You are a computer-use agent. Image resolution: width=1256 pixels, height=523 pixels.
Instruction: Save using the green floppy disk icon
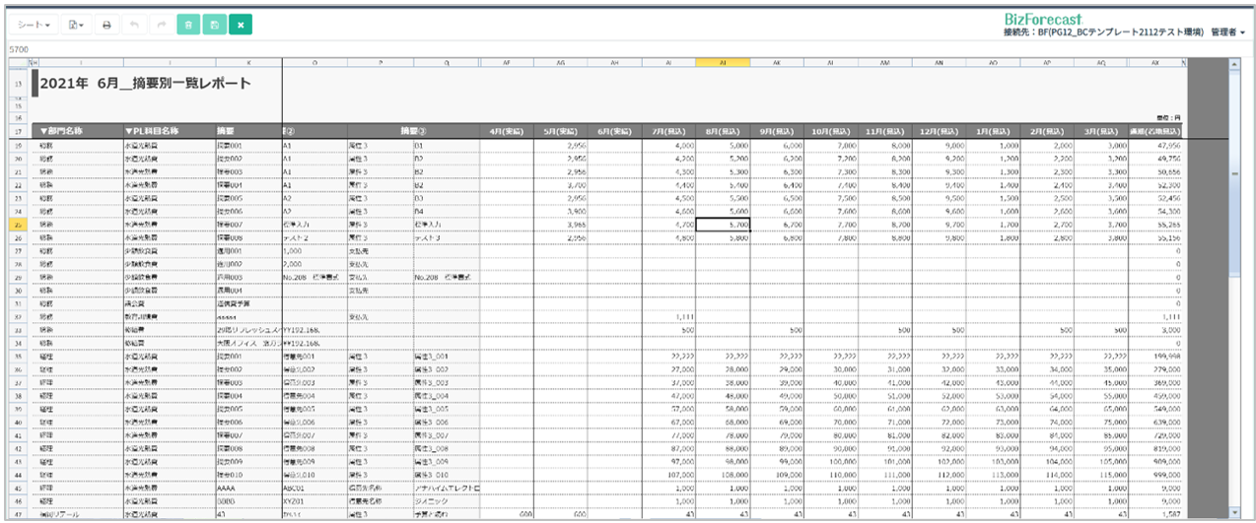tap(214, 25)
